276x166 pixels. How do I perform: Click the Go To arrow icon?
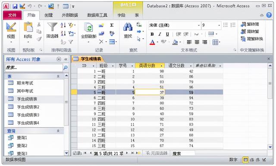[139, 31]
